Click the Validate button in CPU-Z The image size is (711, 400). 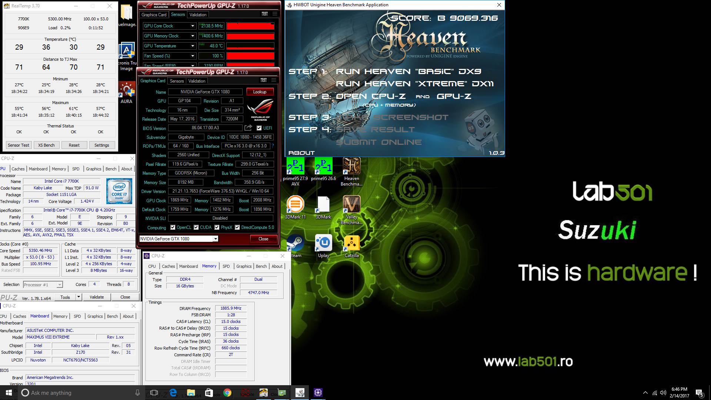click(x=97, y=297)
